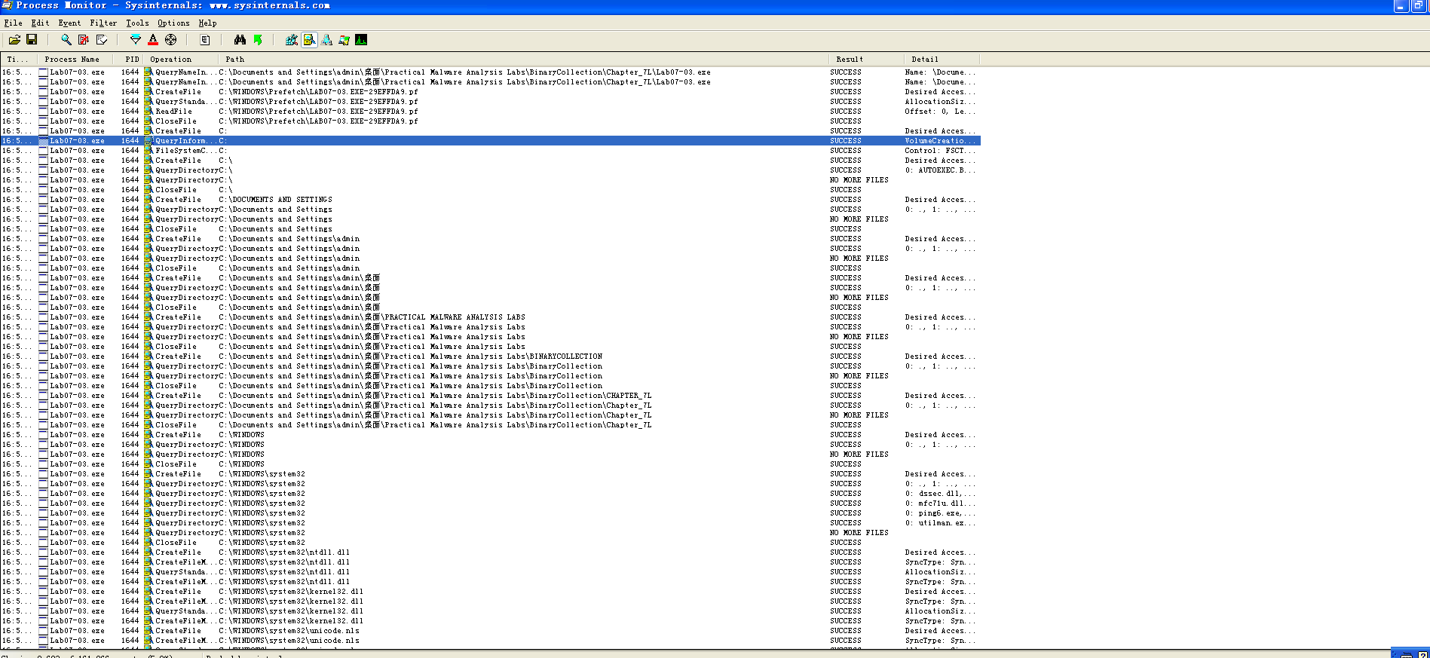Toggle Show Profiling Events graph icon
1430x658 pixels.
point(362,40)
